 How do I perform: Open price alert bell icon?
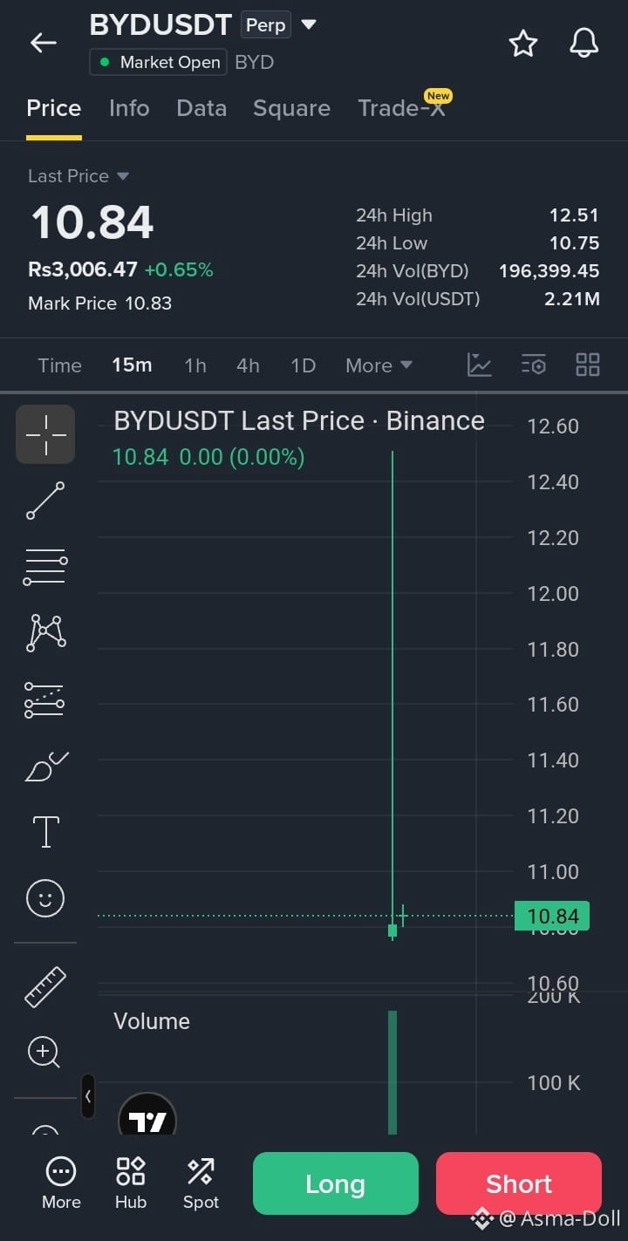584,43
